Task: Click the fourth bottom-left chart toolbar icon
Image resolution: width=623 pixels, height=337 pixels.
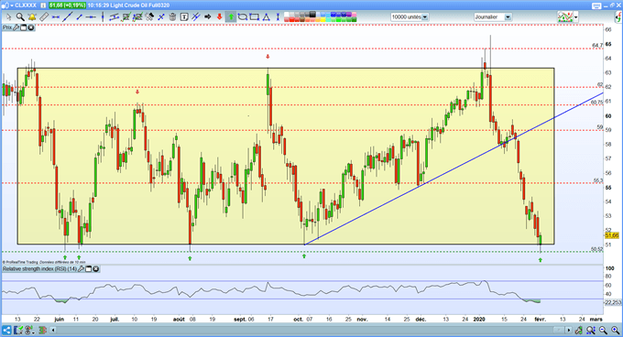Action: 42,330
